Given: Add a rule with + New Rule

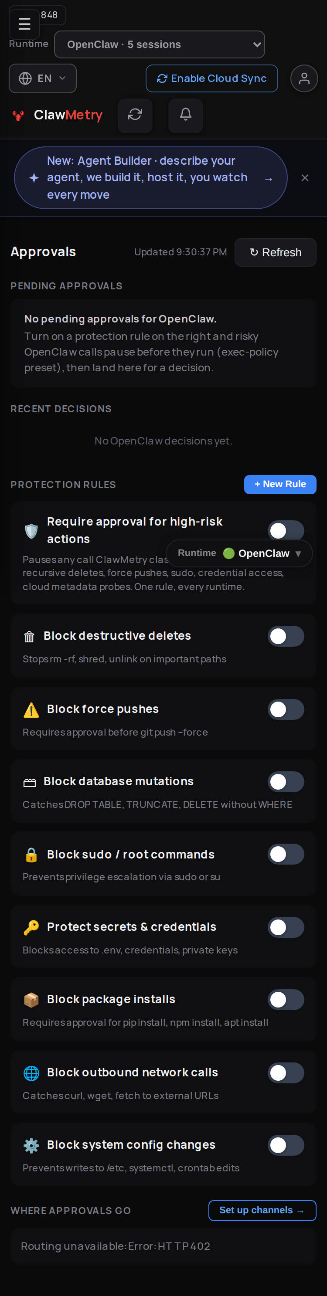Looking at the screenshot, I should point(280,484).
